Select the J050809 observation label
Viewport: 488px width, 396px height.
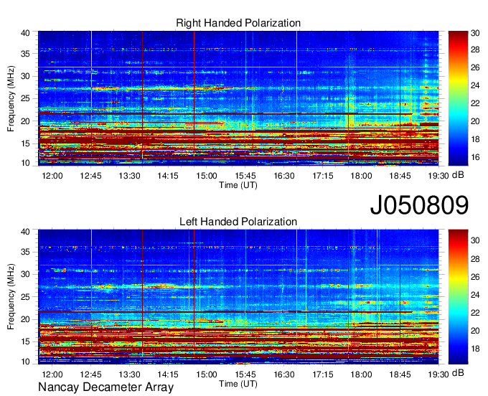(x=419, y=204)
